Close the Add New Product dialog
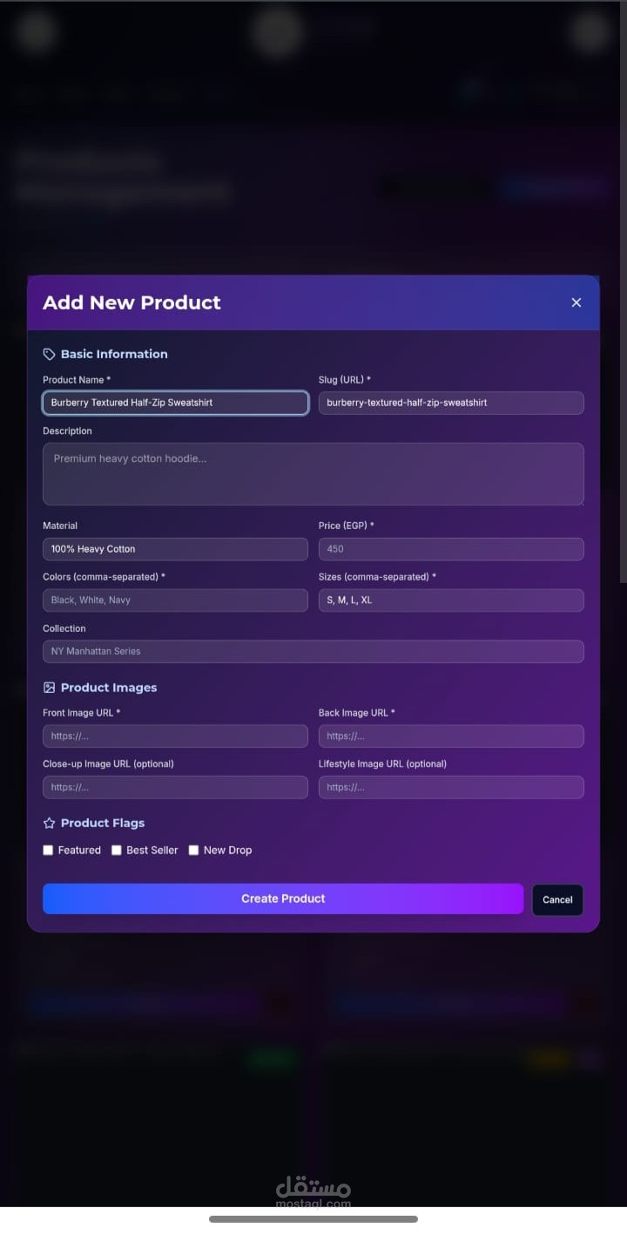This screenshot has height=1235, width=627. click(x=576, y=302)
